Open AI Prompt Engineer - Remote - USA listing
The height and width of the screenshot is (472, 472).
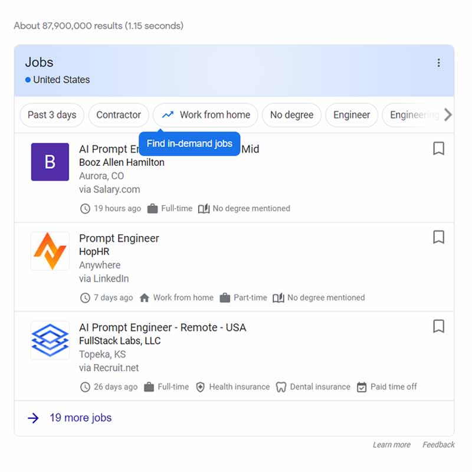[162, 327]
